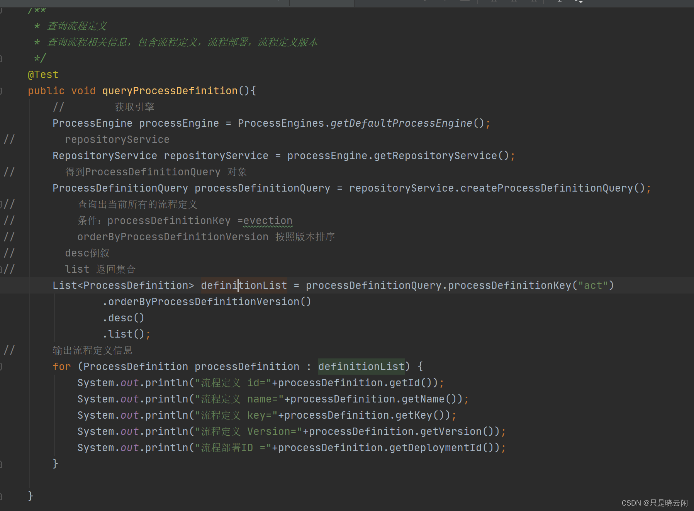
Task: Click the comment 'list 返回集合'
Action: 100,269
